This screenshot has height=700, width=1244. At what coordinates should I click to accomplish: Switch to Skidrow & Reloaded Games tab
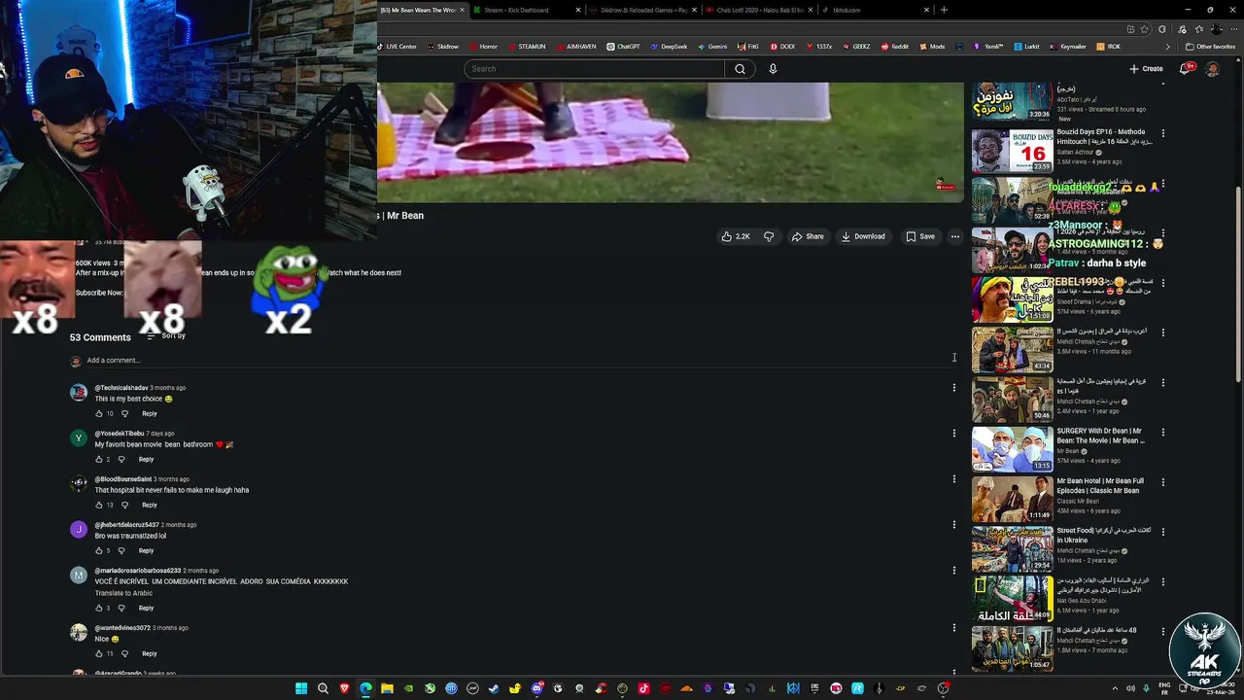(644, 10)
